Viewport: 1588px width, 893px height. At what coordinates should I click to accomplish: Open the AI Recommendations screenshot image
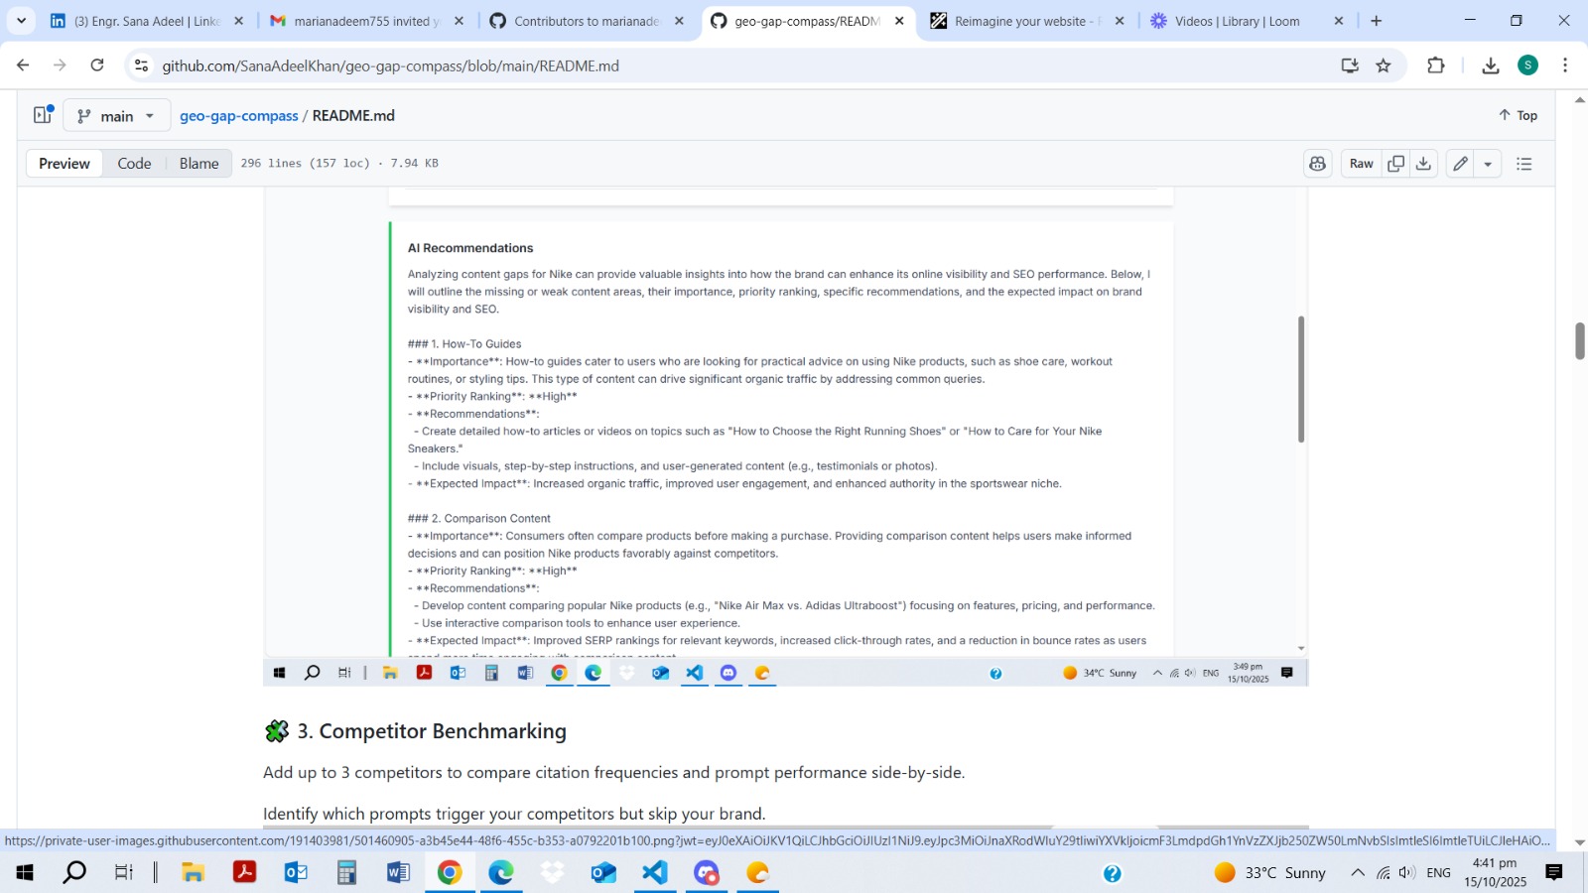[x=785, y=437]
